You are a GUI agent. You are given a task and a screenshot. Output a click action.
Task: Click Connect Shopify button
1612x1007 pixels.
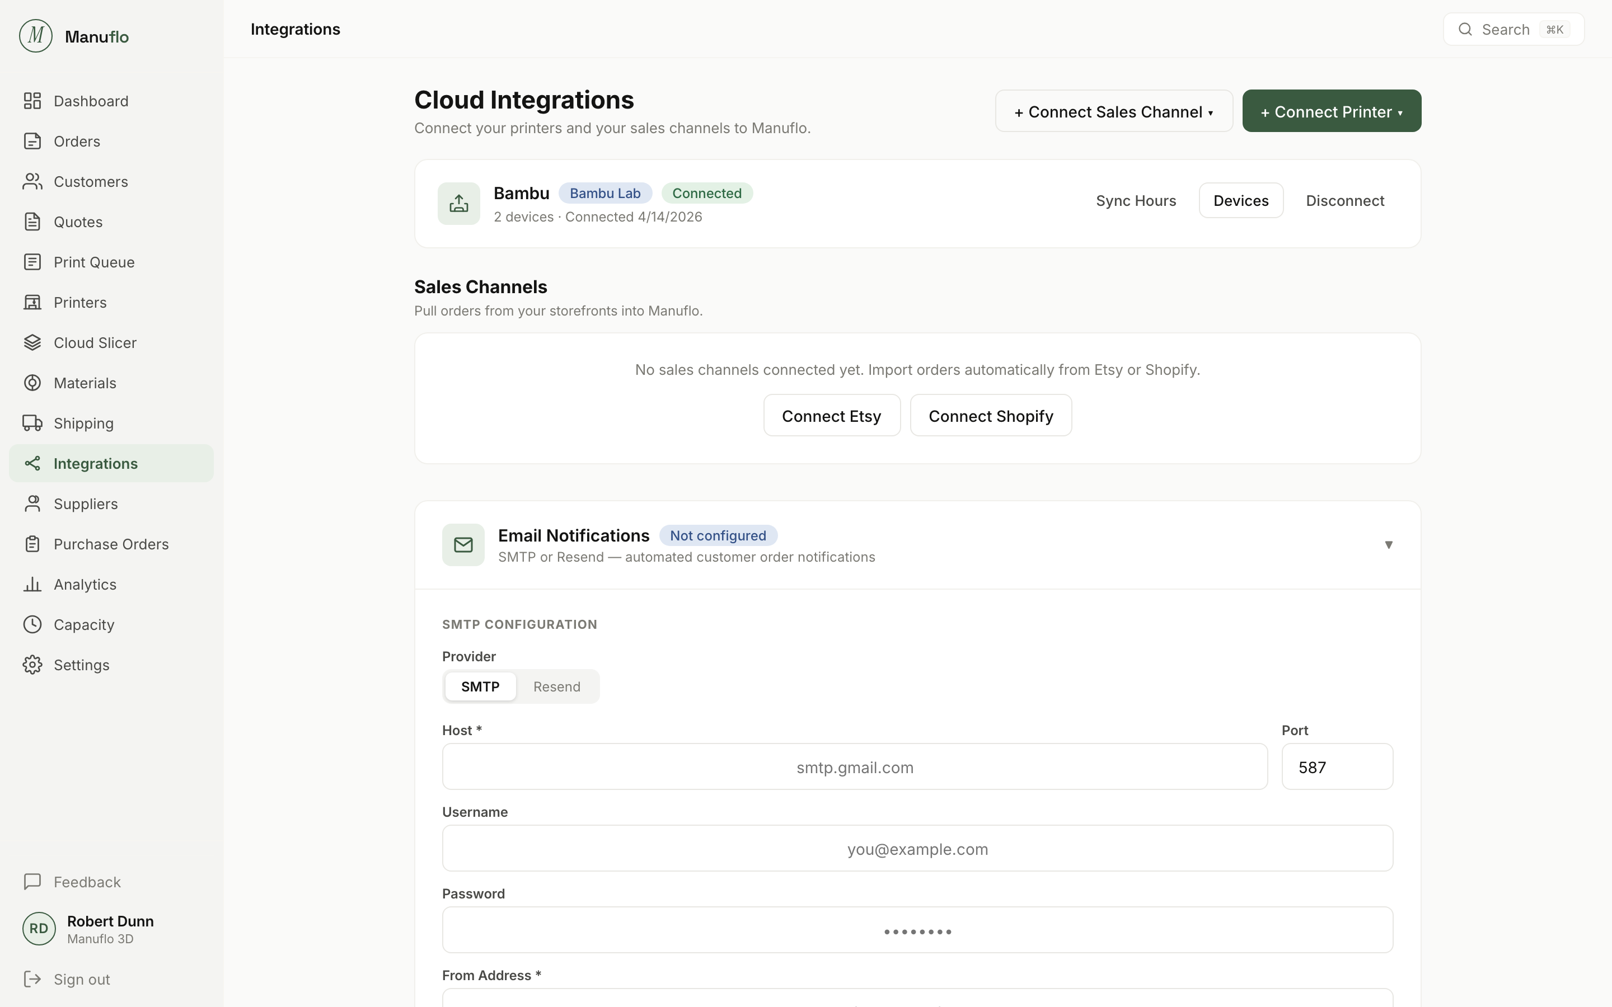(991, 416)
